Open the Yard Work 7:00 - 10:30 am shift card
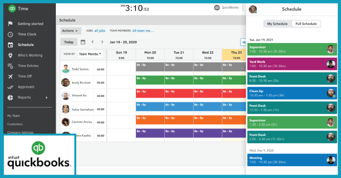The width and height of the screenshot is (341, 178). (292, 64)
